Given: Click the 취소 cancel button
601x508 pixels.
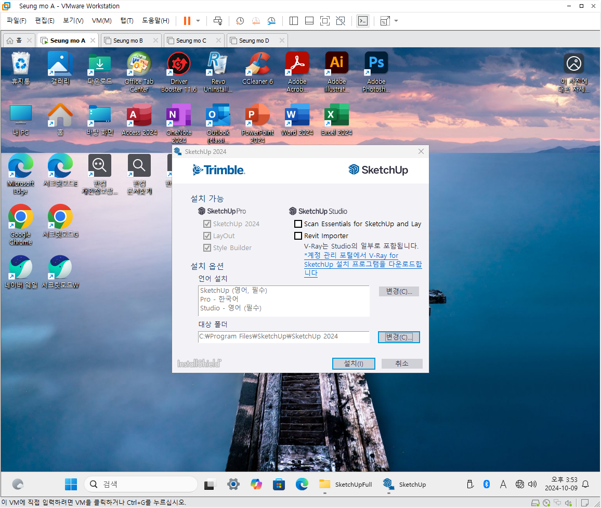Looking at the screenshot, I should tap(402, 363).
